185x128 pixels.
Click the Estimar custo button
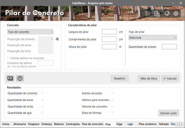[169, 113]
